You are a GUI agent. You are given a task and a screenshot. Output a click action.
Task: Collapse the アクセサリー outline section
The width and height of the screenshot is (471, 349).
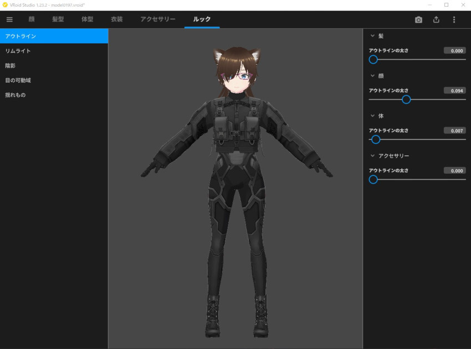373,156
